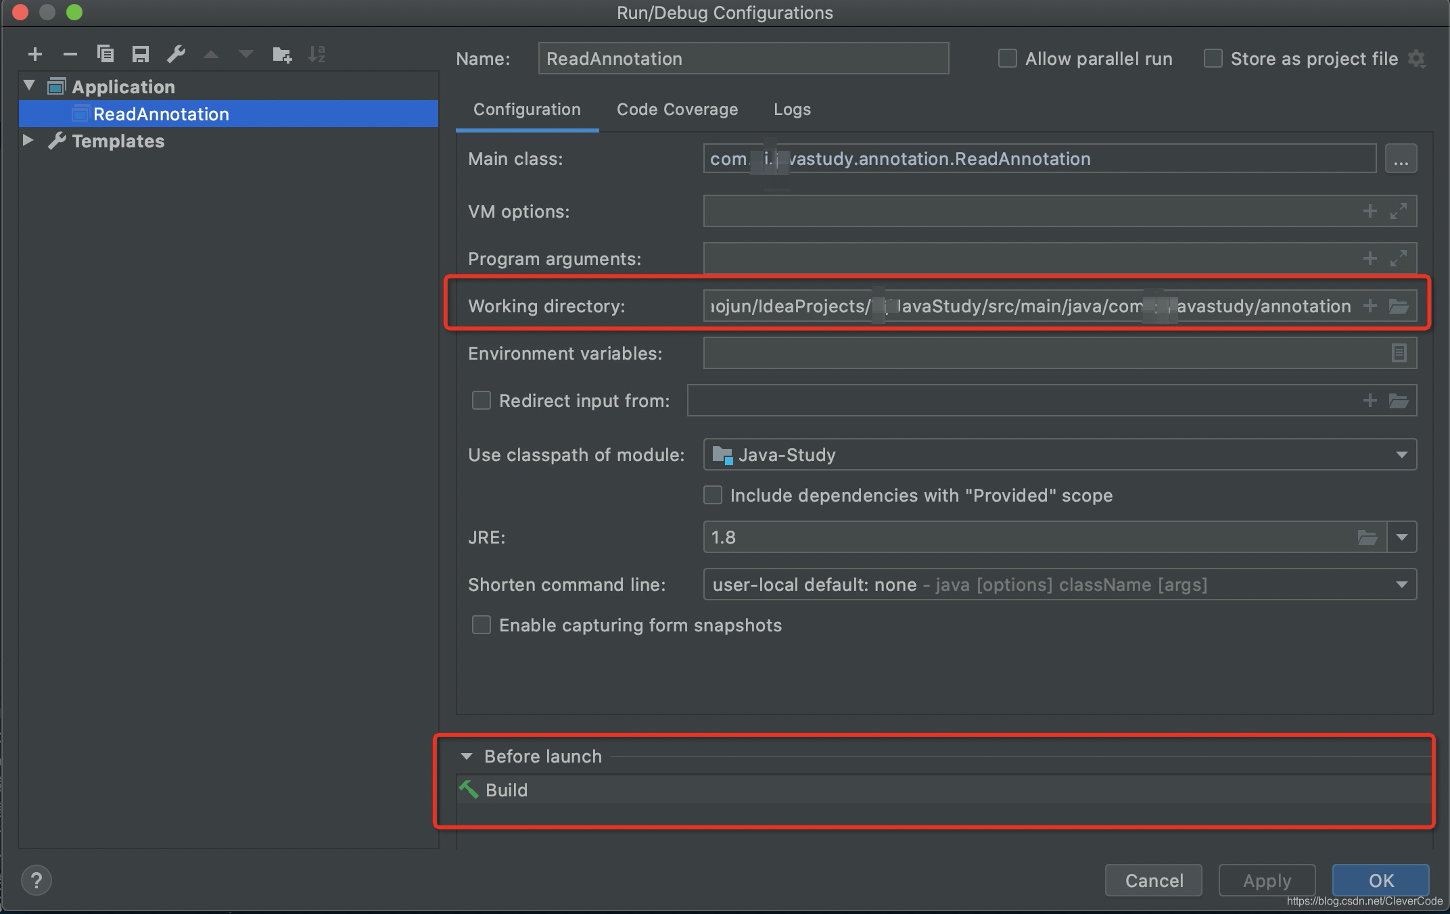Collapse the Before launch section
The image size is (1450, 914).
(x=467, y=756)
